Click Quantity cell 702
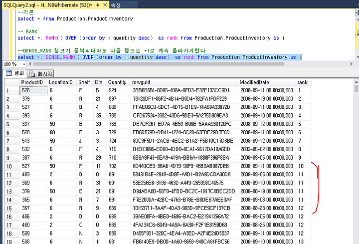359x244 pixels. (118, 166)
